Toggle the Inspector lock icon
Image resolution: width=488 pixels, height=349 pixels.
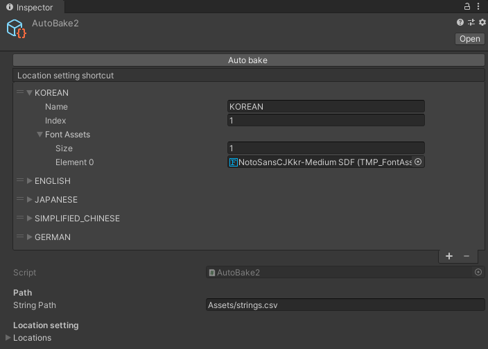467,6
